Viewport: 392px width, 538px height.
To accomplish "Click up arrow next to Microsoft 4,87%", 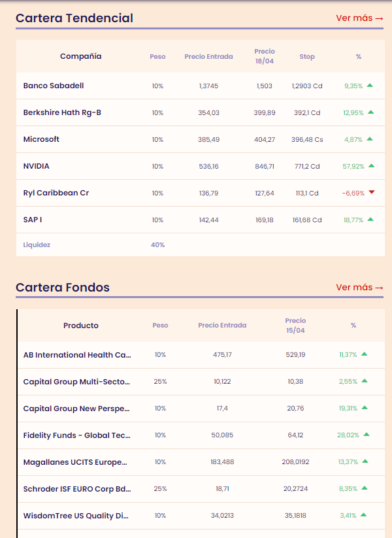I will click(x=370, y=139).
